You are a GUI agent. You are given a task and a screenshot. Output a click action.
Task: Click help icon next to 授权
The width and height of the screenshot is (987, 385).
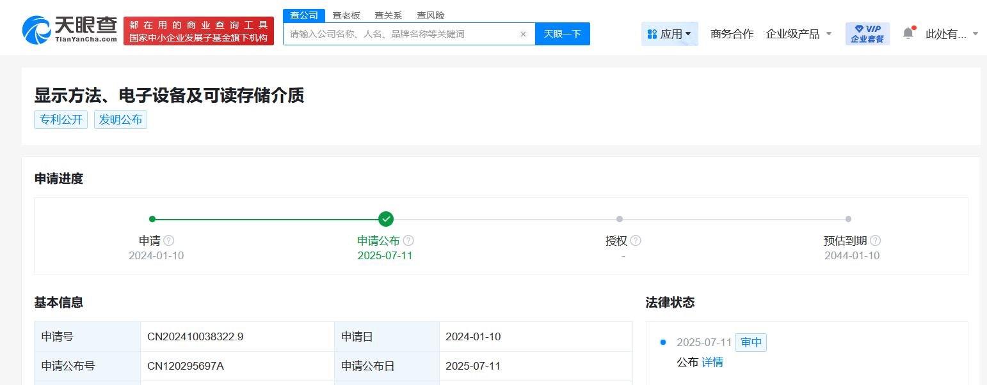pos(636,241)
